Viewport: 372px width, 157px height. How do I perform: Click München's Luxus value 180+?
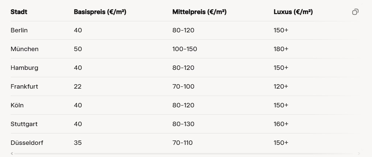(x=281, y=49)
